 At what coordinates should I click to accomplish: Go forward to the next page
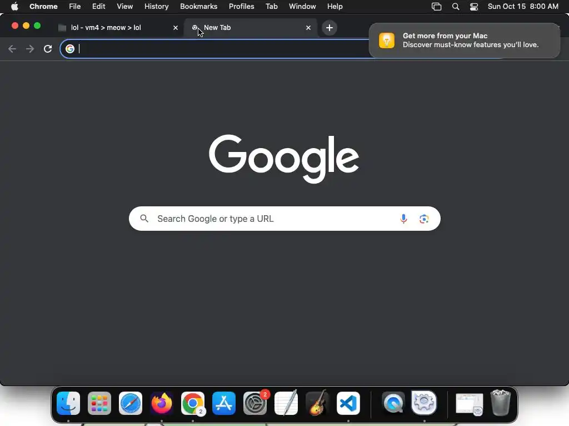click(30, 49)
